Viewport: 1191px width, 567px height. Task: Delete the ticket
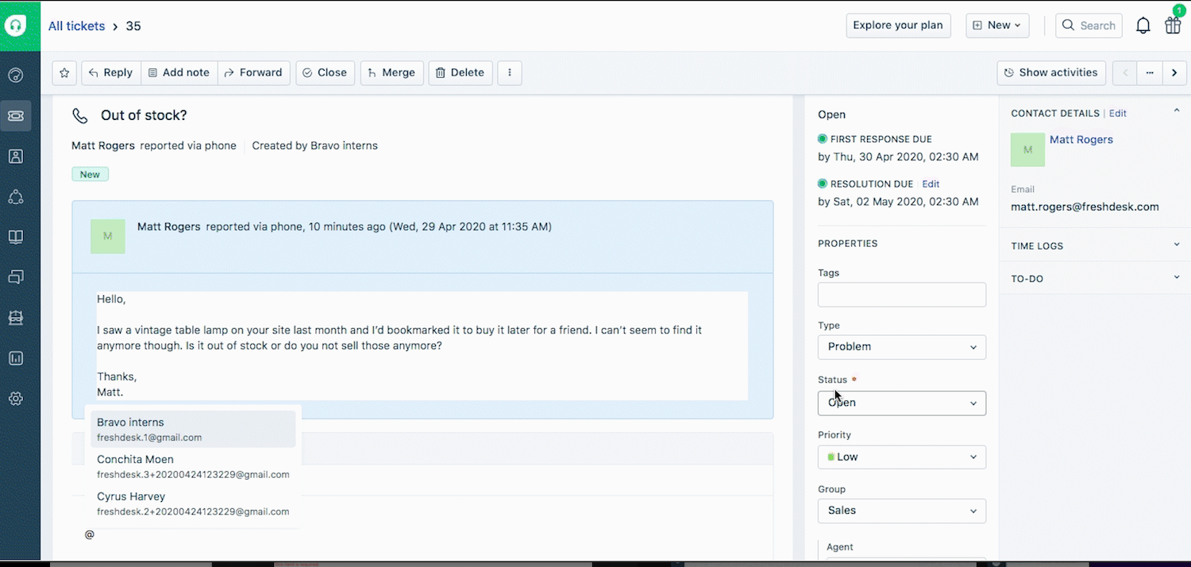461,72
